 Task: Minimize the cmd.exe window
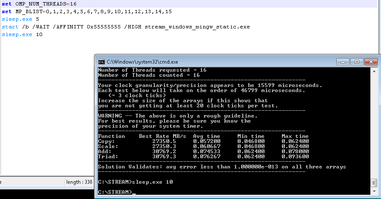(343, 62)
